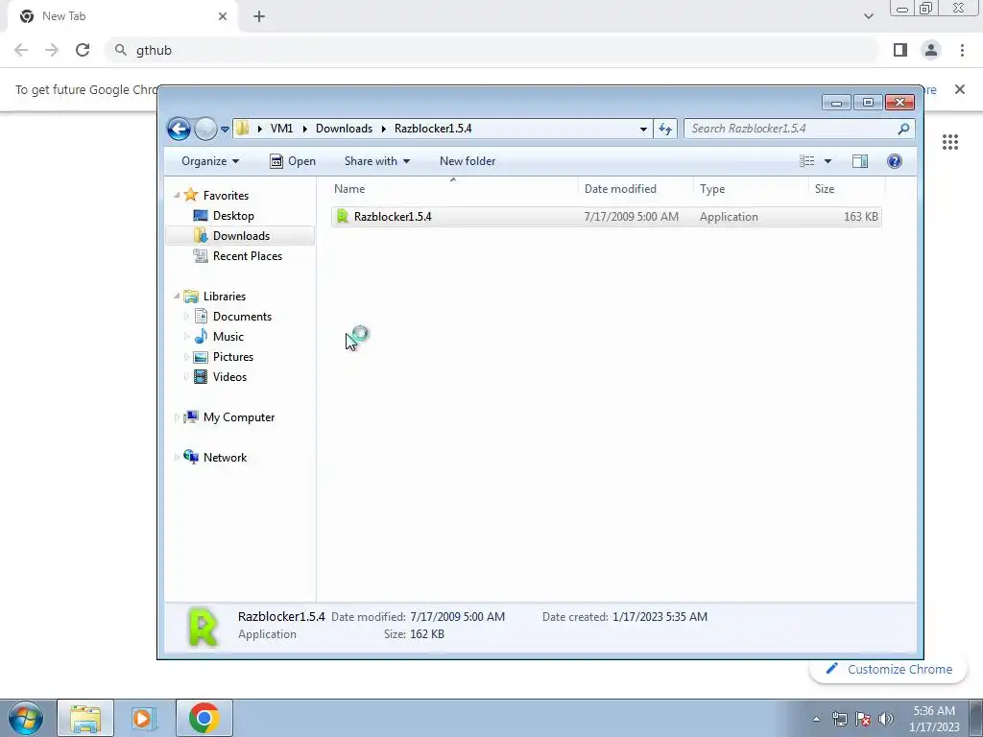The width and height of the screenshot is (983, 737).
Task: Open recent locations dropdown arrow
Action: tap(225, 130)
